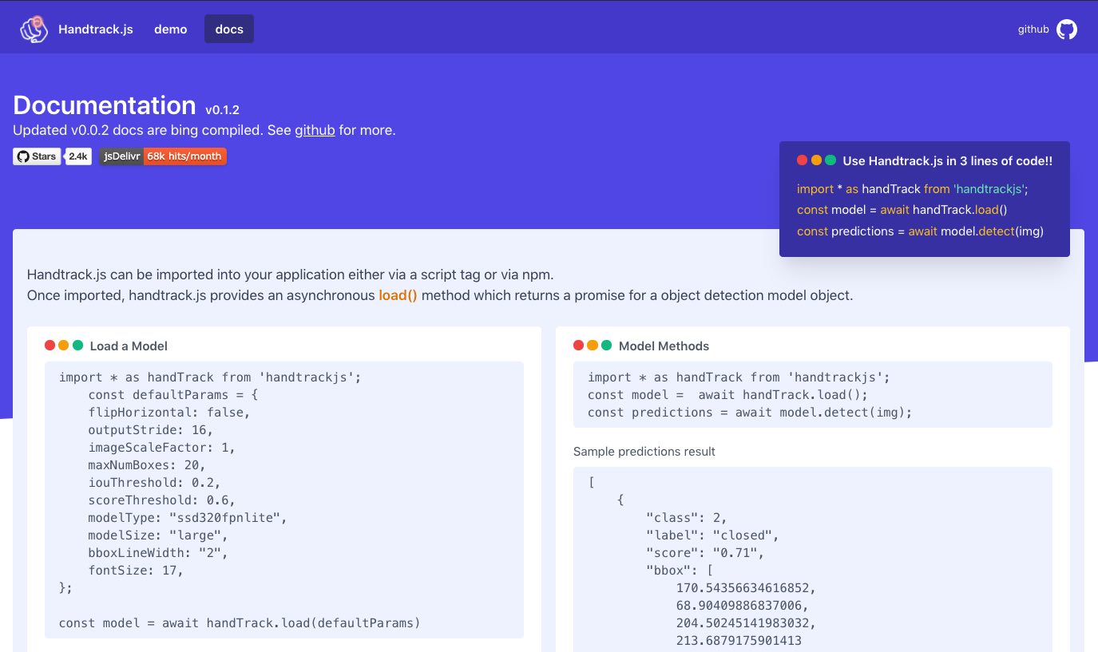Open the GitHub octocat icon in header
Image resolution: width=1098 pixels, height=652 pixels.
[1067, 30]
